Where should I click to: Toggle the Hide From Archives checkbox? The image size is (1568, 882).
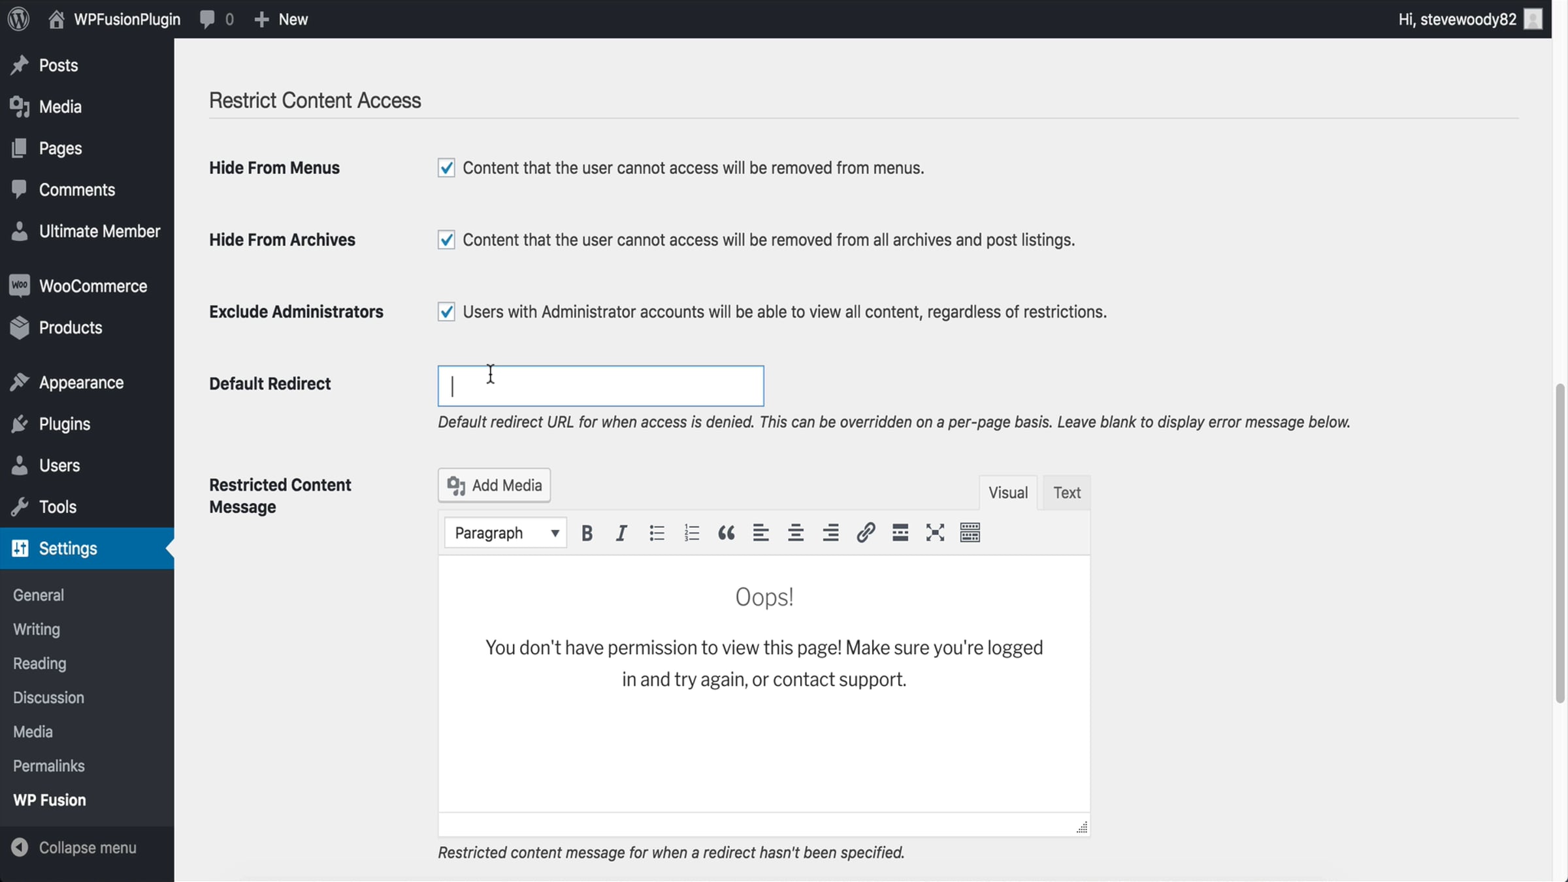(x=446, y=240)
